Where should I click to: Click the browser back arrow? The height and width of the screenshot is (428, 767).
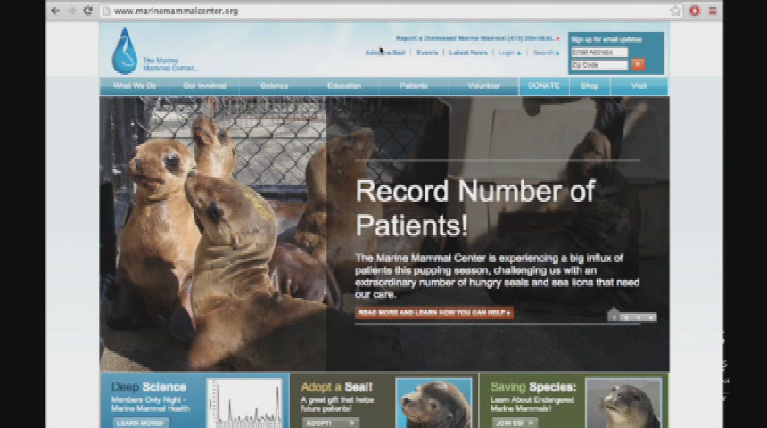point(55,11)
